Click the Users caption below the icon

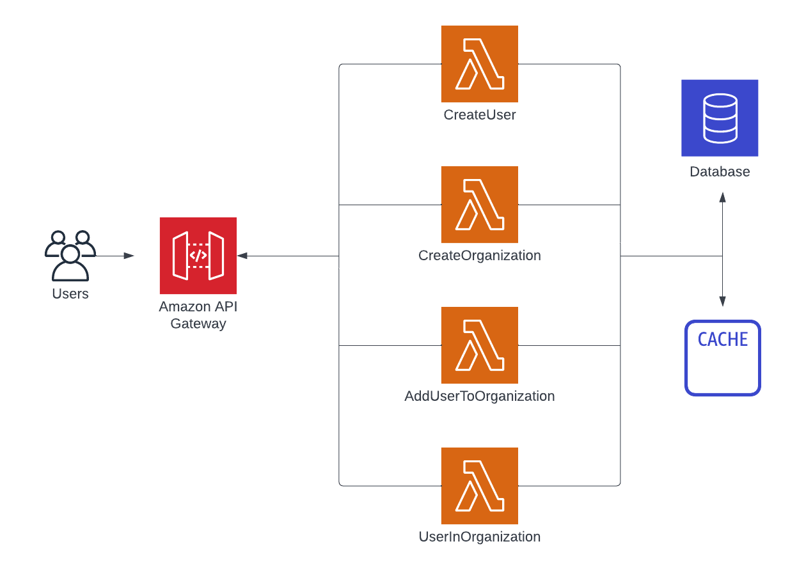click(70, 294)
